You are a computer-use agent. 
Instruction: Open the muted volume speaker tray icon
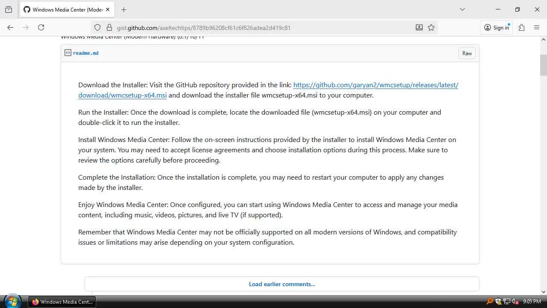[x=515, y=302]
